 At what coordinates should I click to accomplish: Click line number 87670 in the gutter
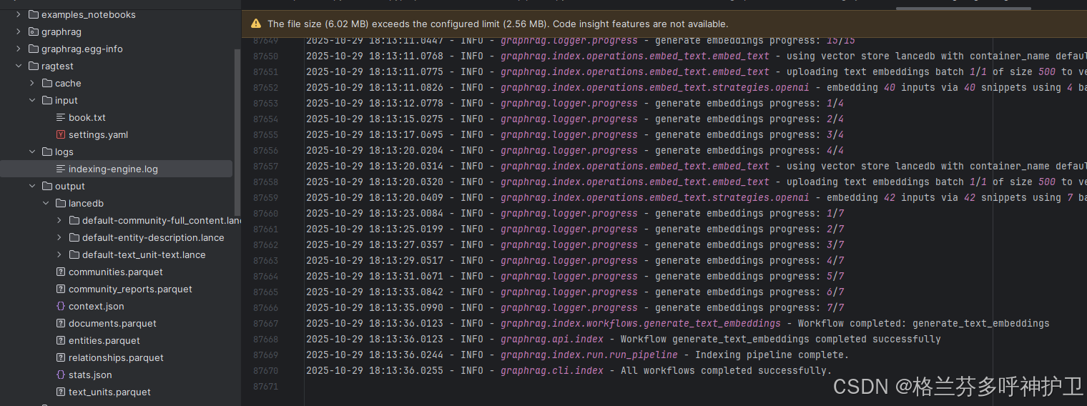click(x=265, y=370)
